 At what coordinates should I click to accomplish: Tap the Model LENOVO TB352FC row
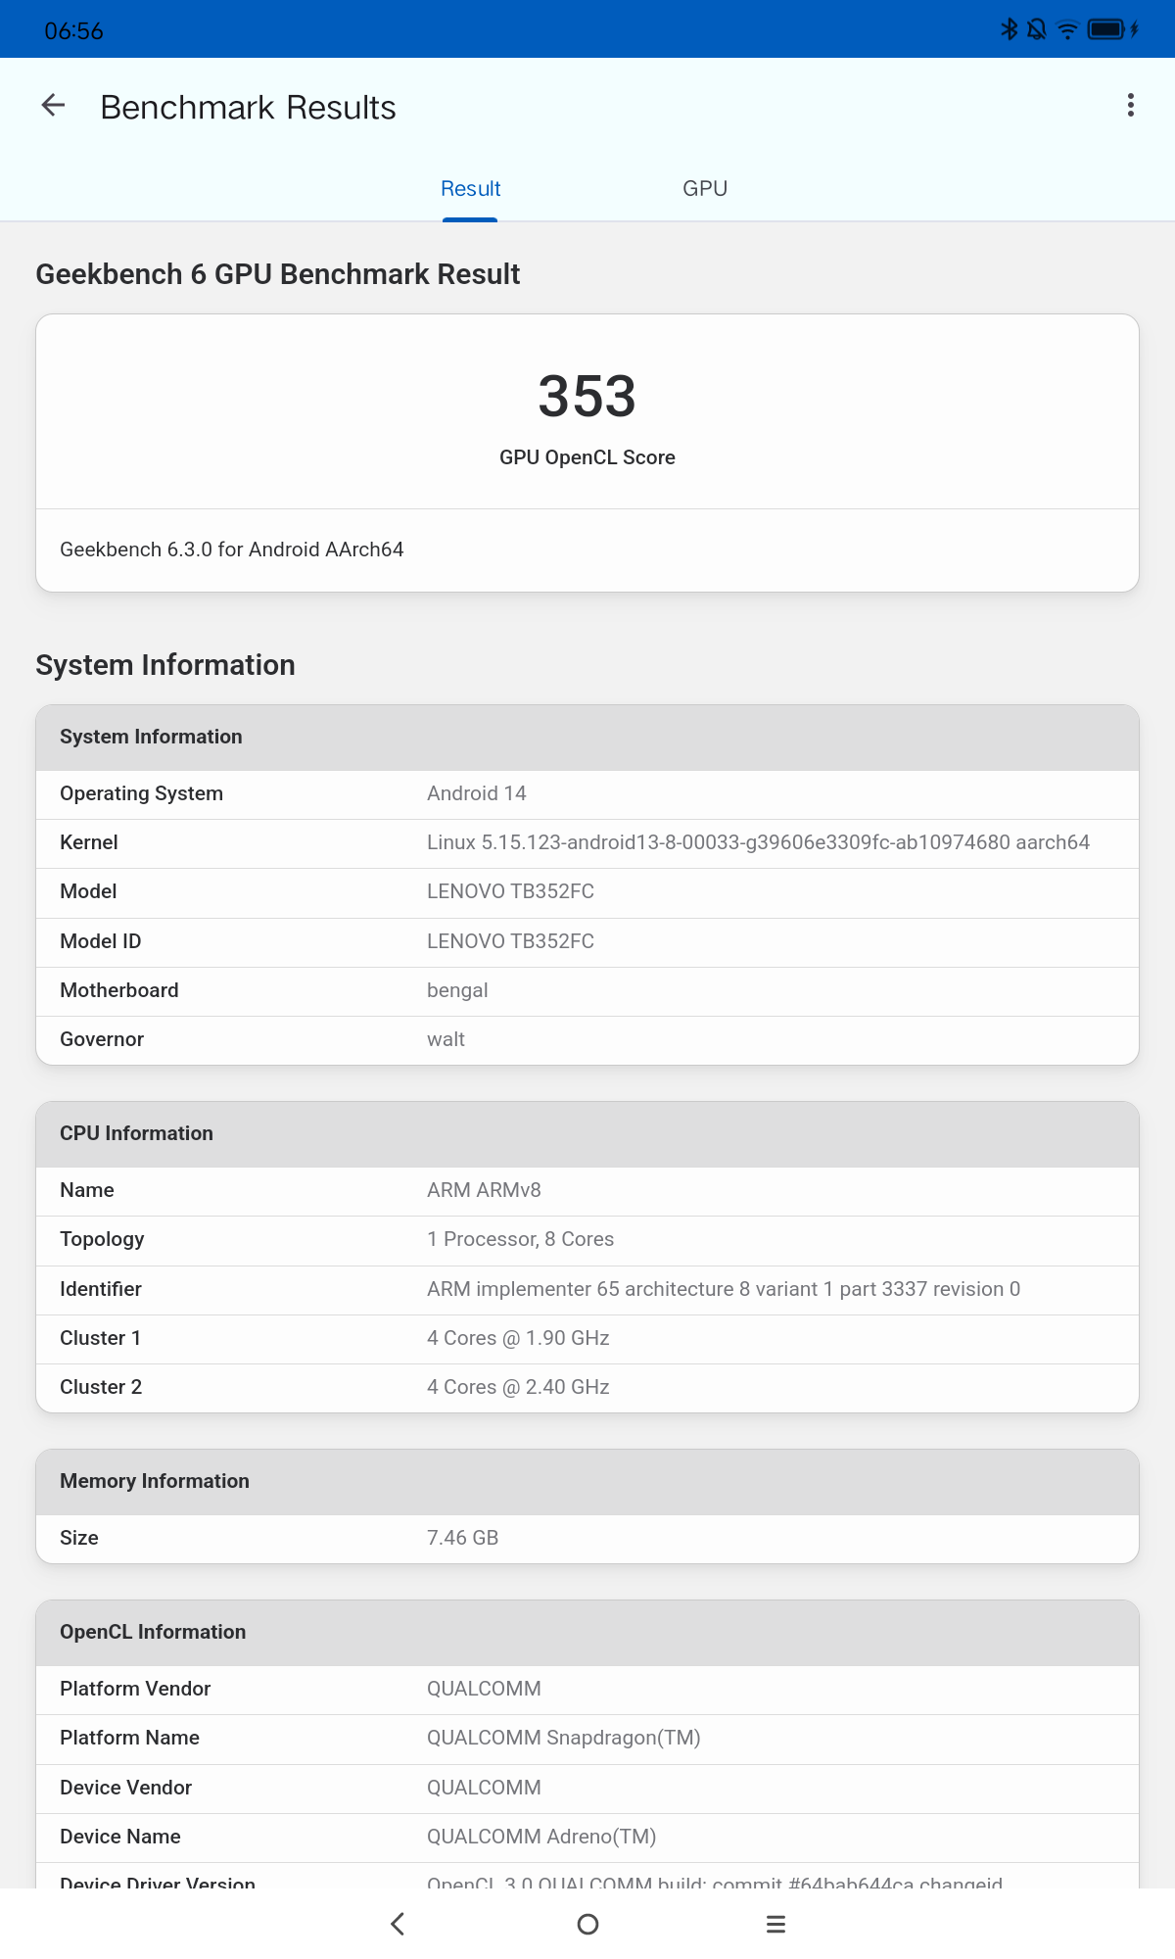(x=587, y=891)
